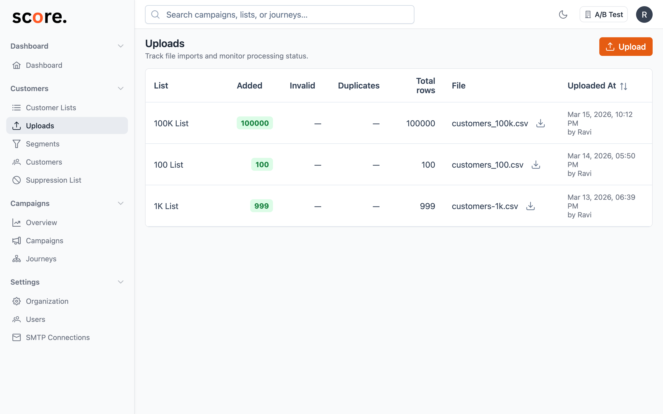Download the customers_100k.csv file
The width and height of the screenshot is (663, 414).
pos(540,123)
